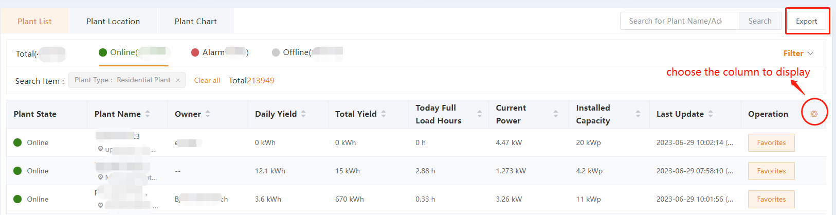Image resolution: width=836 pixels, height=215 pixels.
Task: Show Online plants status filter
Action: [134, 52]
